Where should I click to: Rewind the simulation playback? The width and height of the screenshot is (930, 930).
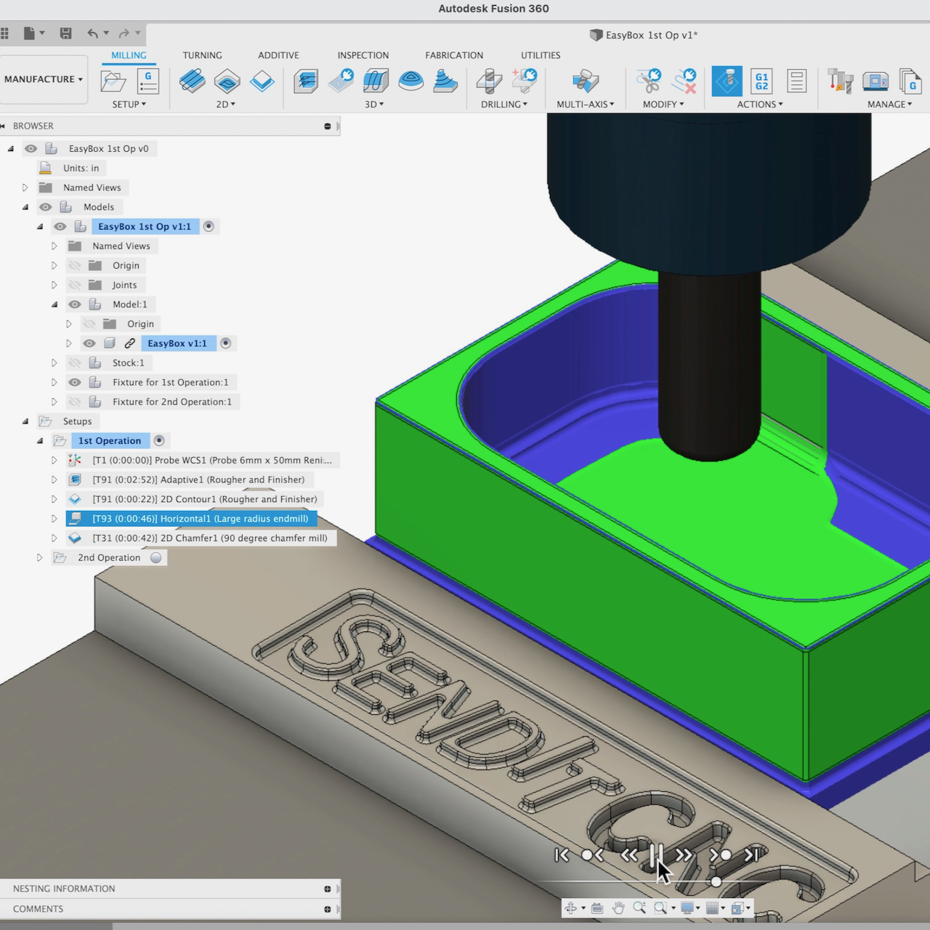(x=629, y=855)
